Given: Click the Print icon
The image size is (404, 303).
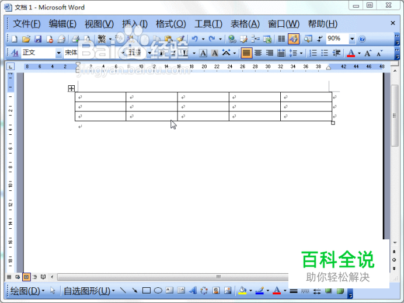Looking at the screenshot, I should tap(75, 39).
